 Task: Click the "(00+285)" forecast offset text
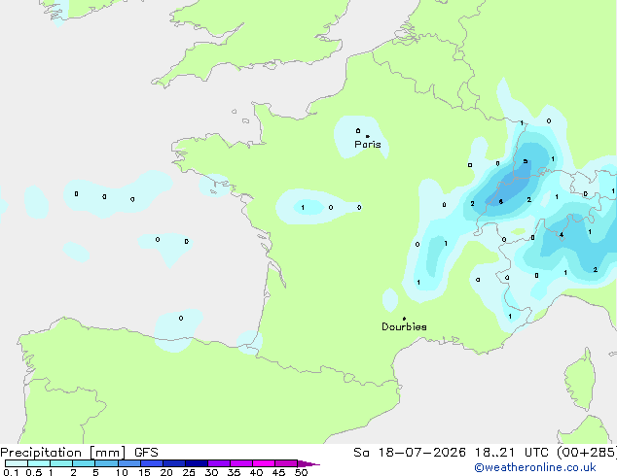pyautogui.click(x=587, y=453)
